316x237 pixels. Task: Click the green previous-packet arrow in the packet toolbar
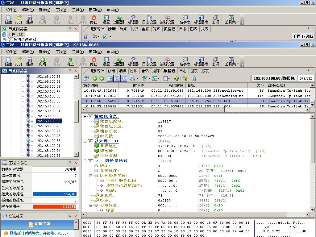tap(95, 79)
